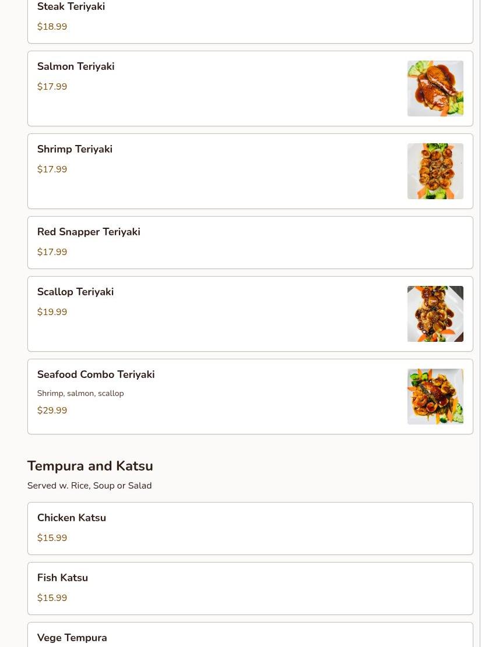Select the Red Snapper Teriyaki card
Image resolution: width=492 pixels, height=647 pixels.
(250, 243)
